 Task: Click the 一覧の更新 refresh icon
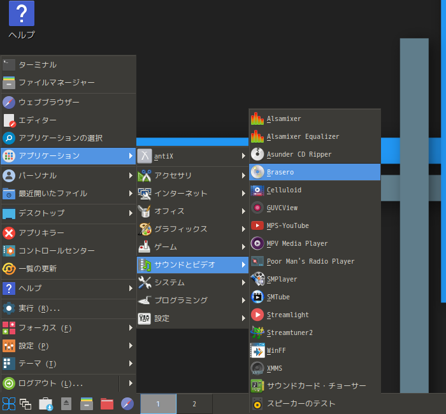pyautogui.click(x=9, y=269)
